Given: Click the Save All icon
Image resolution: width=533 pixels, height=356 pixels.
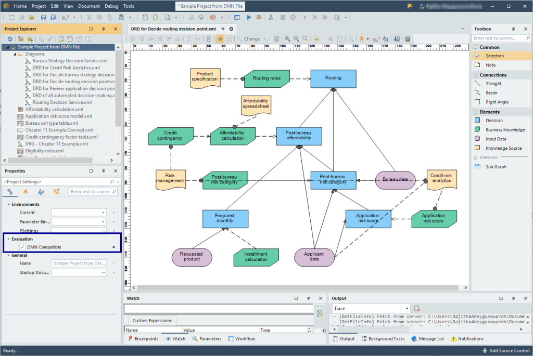Looking at the screenshot, I should 54,17.
